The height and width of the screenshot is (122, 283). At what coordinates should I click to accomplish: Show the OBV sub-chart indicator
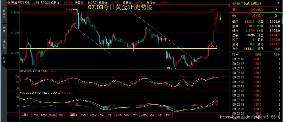coord(127,115)
